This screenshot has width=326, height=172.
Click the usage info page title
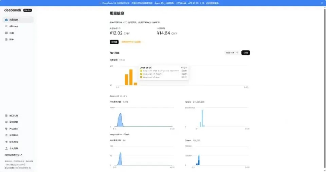[x=117, y=13]
